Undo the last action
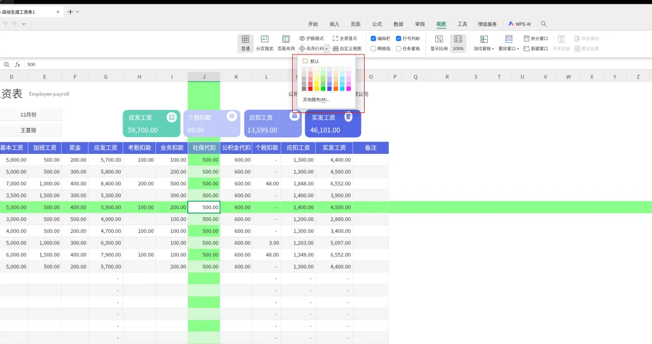This screenshot has height=344, width=652. (x=5, y=24)
